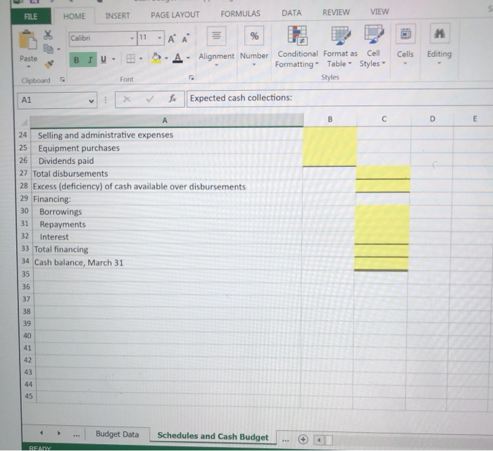Viewport: 493px width, 451px height.
Task: Click the Borders icon
Action: 130,58
